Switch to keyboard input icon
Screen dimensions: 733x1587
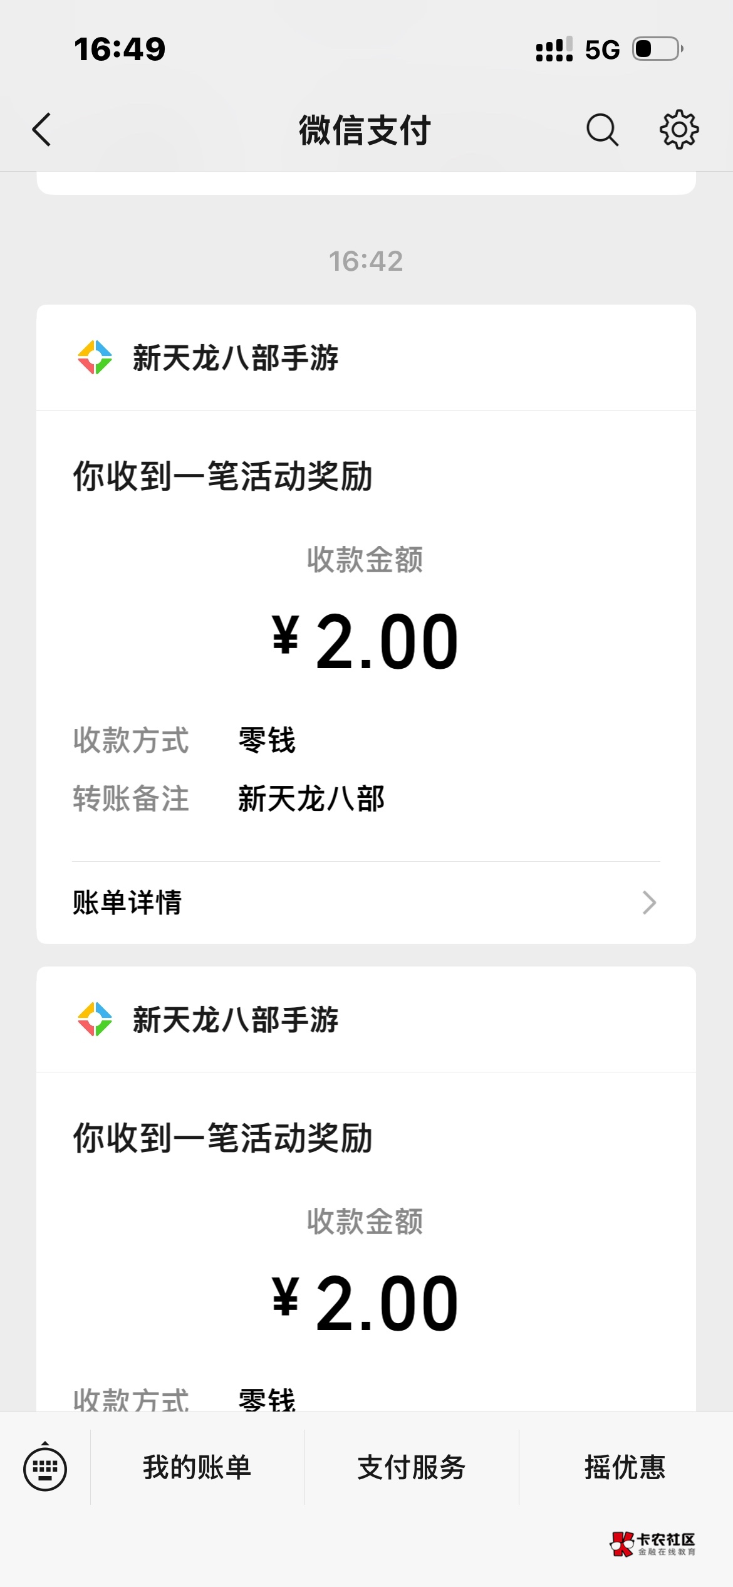(45, 1468)
